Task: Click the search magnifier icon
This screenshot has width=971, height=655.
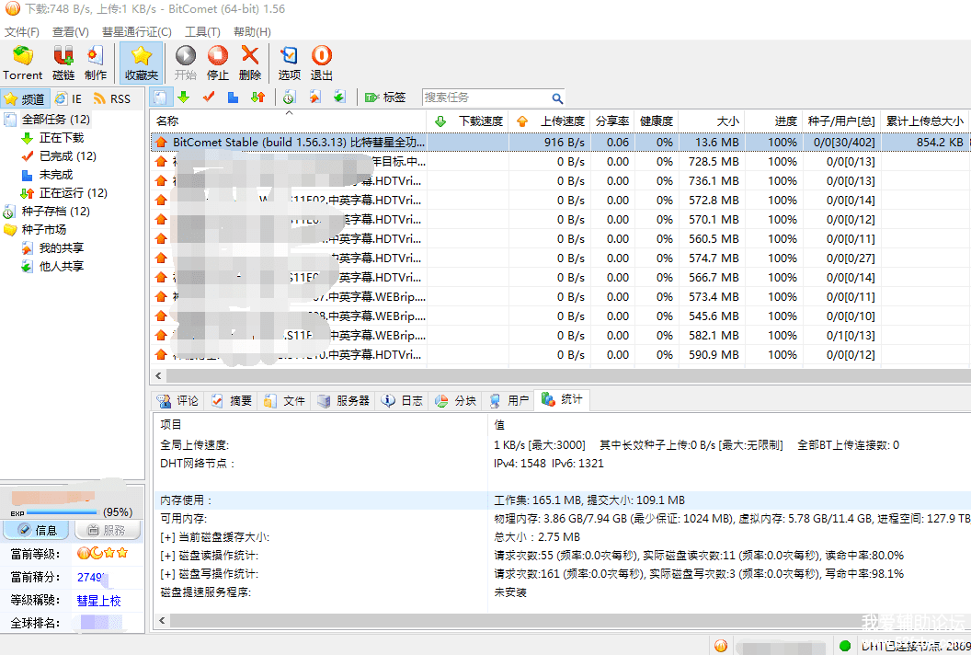Action: [556, 98]
